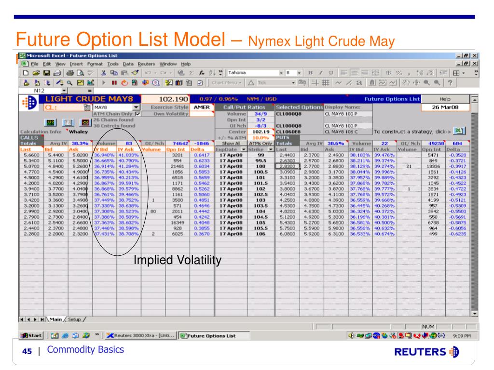Save the workbook with the floppy disk icon
Viewport: 494px width, 370px height.
pos(47,73)
